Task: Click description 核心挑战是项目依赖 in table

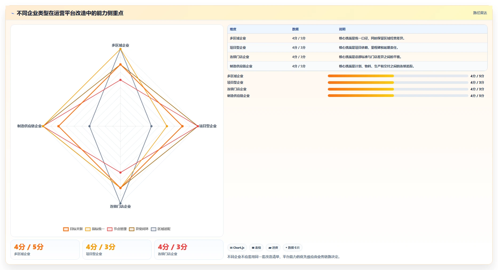Action: click(369, 48)
